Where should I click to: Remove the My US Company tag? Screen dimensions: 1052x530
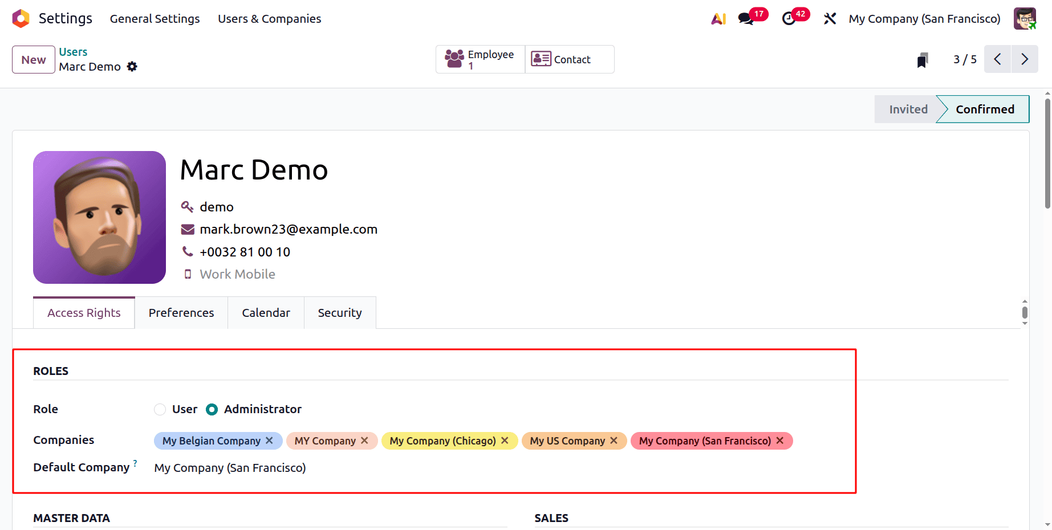pyautogui.click(x=614, y=441)
